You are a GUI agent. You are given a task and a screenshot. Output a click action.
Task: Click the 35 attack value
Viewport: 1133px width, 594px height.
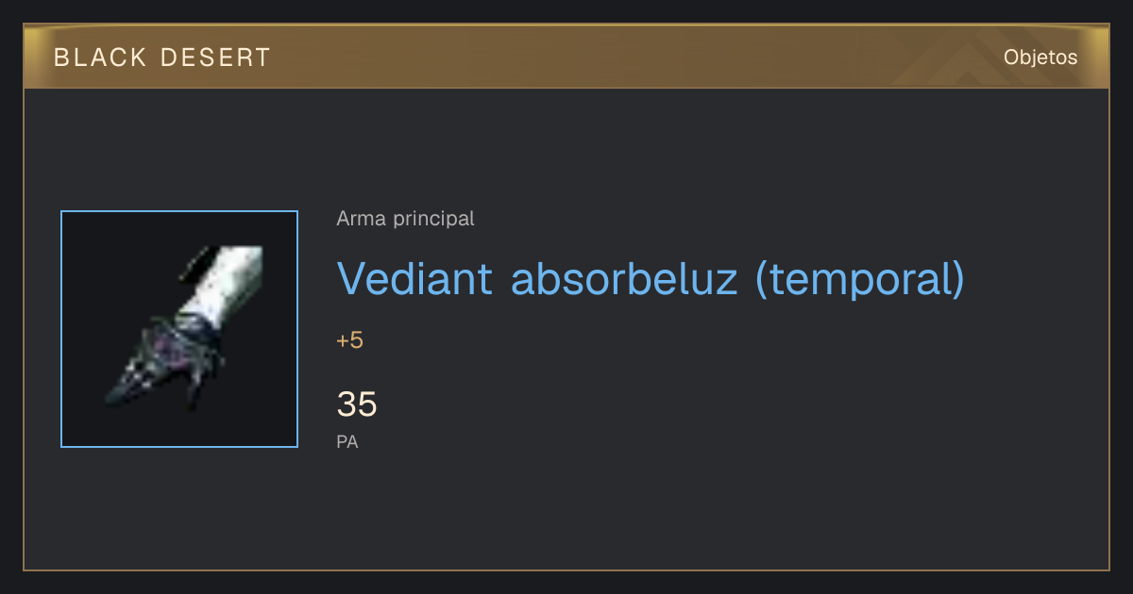(x=357, y=404)
